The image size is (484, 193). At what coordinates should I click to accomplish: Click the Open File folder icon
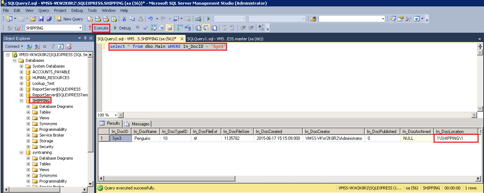(x=33, y=19)
